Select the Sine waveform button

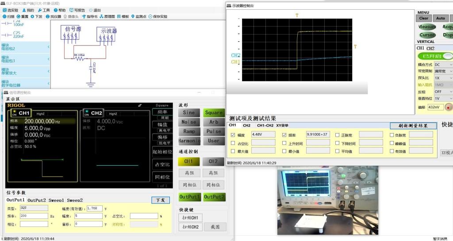(x=188, y=113)
